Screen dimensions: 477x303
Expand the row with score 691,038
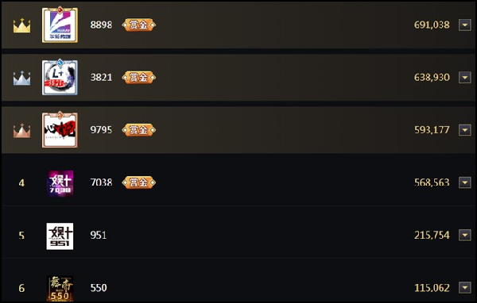click(x=465, y=25)
